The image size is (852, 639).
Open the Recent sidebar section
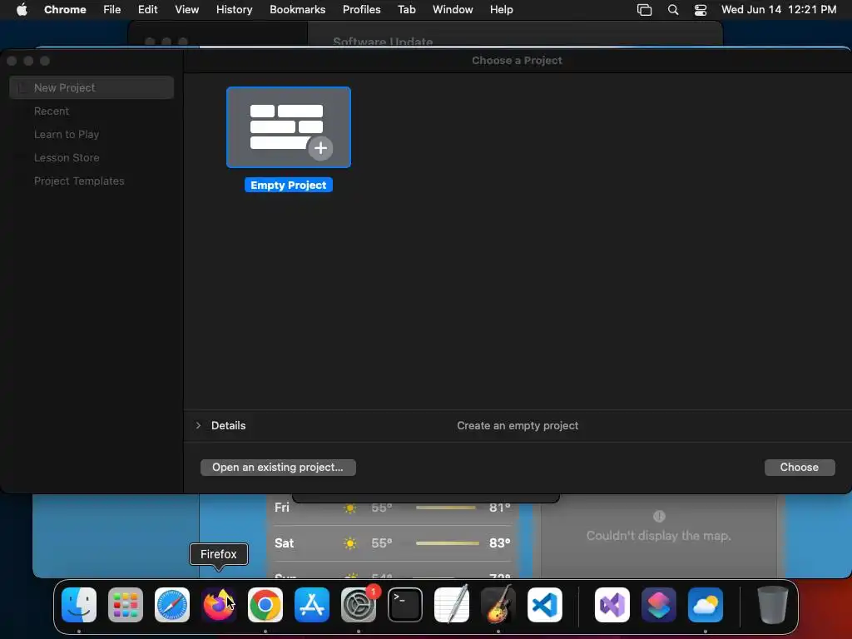pos(52,111)
